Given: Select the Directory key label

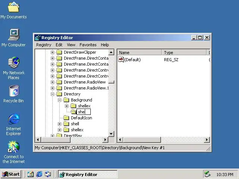Looking at the screenshot, I should [x=72, y=94].
